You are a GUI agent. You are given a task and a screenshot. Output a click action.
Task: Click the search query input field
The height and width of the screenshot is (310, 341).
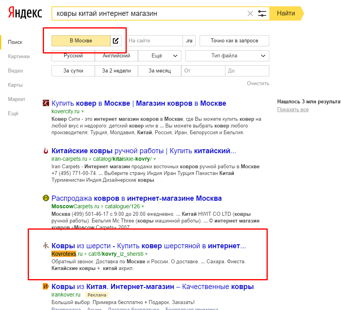point(150,13)
